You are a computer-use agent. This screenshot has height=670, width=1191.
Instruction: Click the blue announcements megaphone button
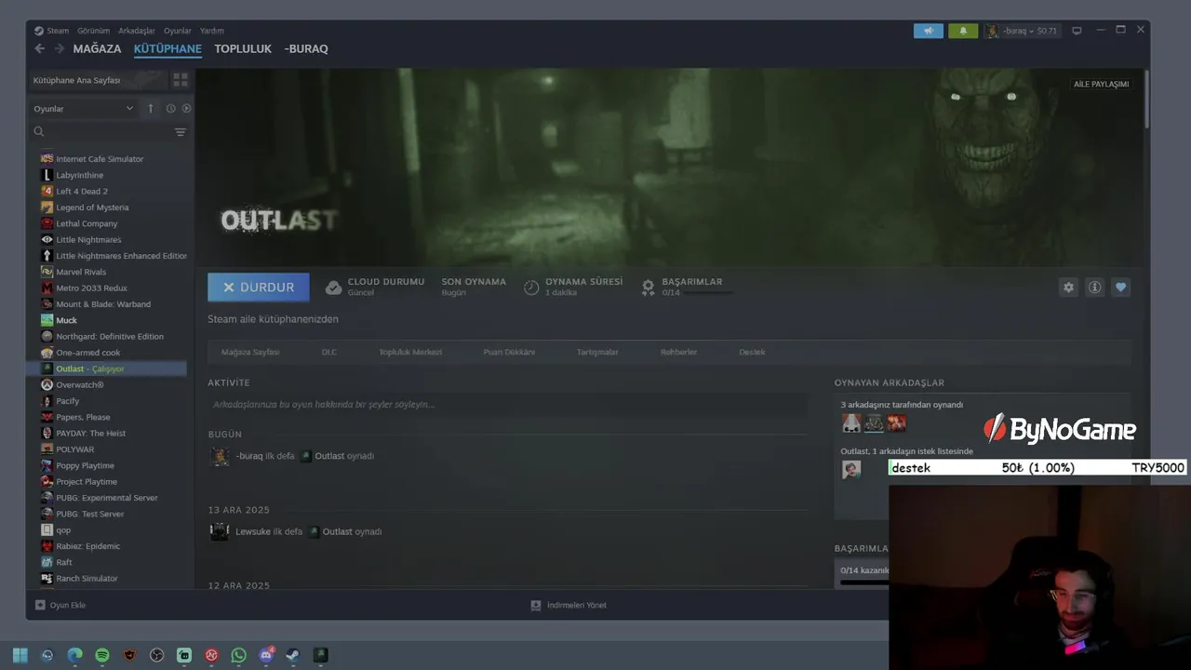pos(929,31)
